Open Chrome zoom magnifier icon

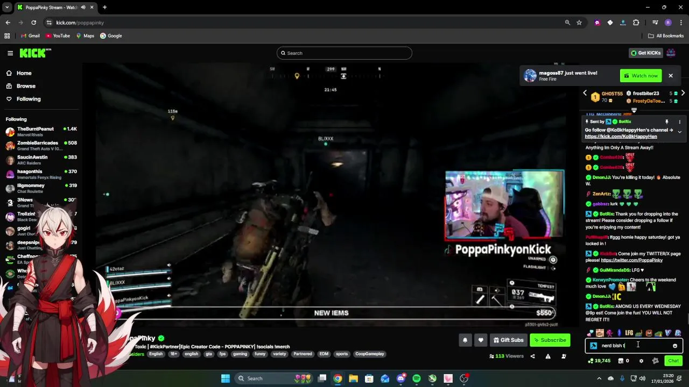(x=567, y=23)
